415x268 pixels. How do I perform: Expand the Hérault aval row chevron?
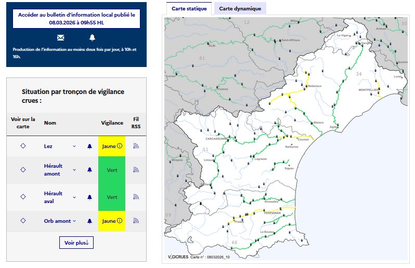coord(74,197)
